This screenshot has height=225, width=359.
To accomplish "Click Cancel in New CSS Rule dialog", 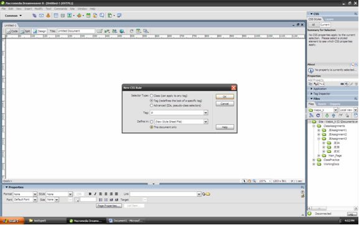I will click(x=225, y=104).
